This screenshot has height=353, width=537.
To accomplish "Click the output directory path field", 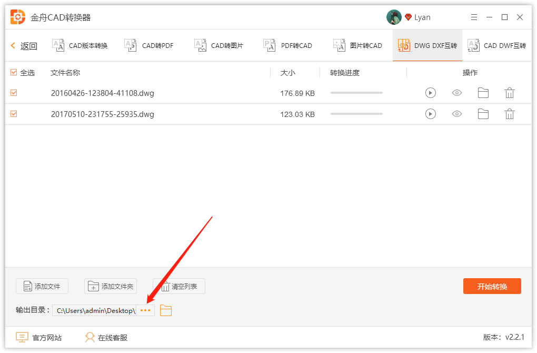I will point(95,310).
